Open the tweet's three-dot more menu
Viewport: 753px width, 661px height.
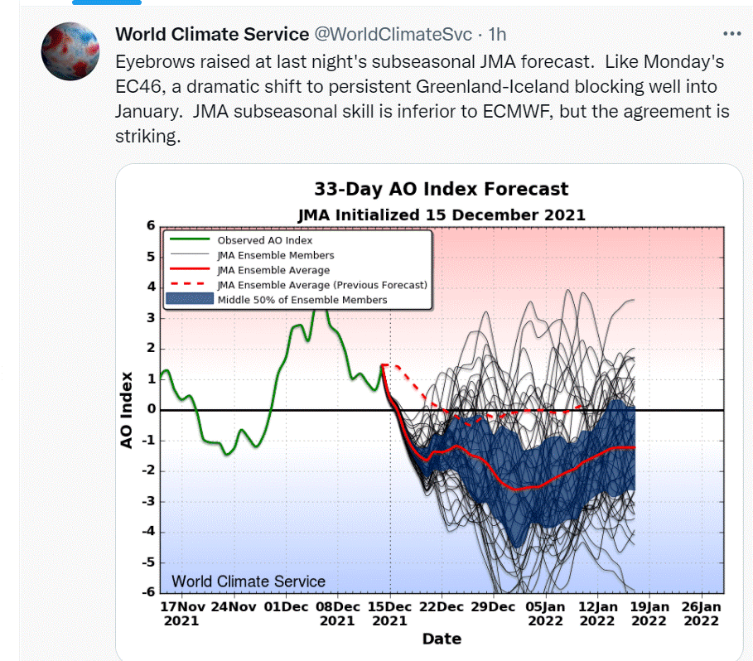point(731,34)
